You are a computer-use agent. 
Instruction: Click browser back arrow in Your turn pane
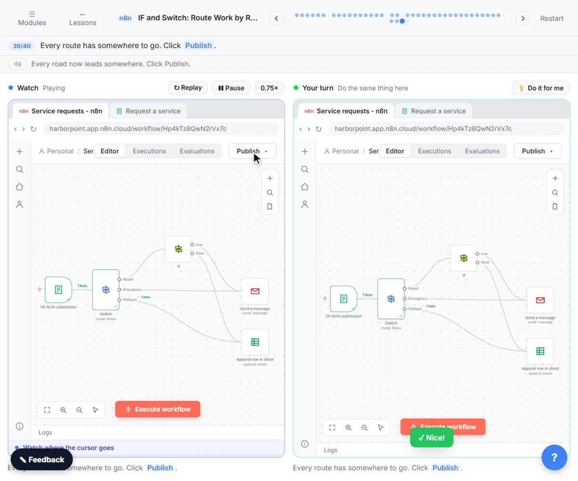coord(301,129)
